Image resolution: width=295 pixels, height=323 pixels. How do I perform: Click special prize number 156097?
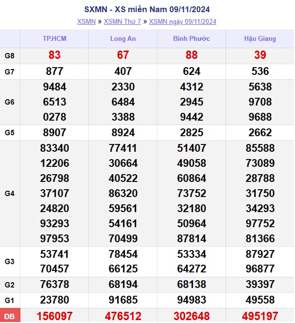point(54,316)
